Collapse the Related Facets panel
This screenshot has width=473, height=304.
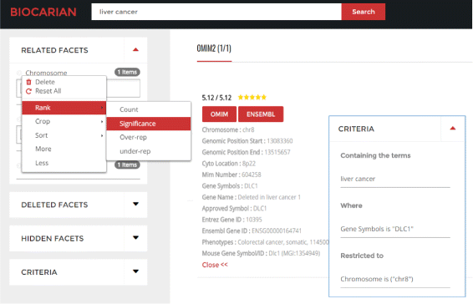135,50
